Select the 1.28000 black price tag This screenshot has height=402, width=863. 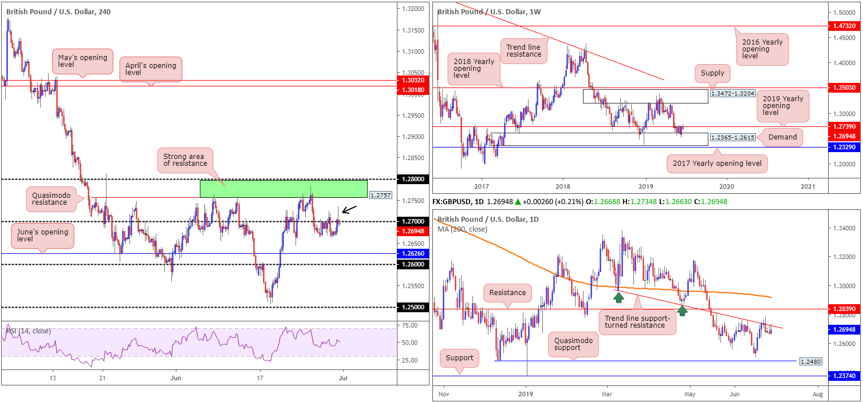point(413,179)
